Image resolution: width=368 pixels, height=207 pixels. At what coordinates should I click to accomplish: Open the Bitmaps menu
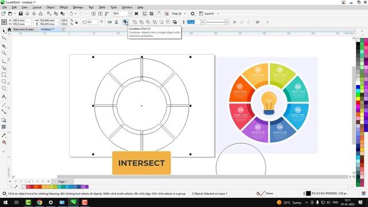78,7
